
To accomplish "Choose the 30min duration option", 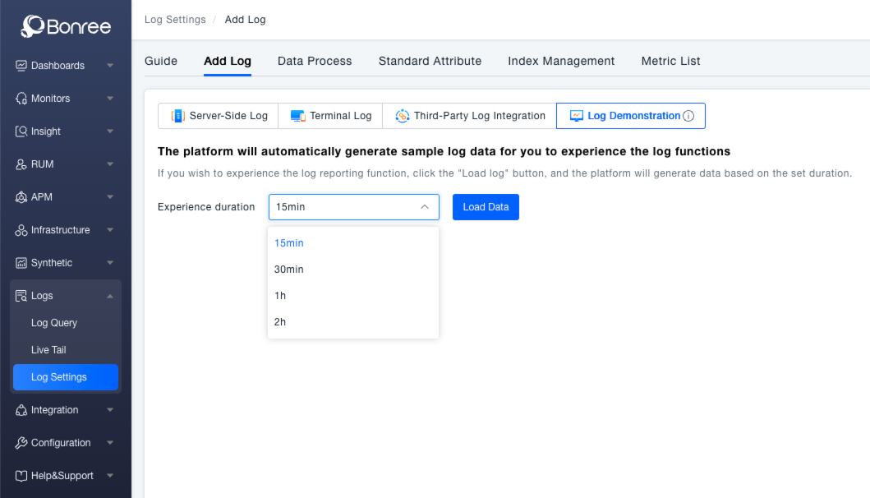I will pyautogui.click(x=289, y=270).
